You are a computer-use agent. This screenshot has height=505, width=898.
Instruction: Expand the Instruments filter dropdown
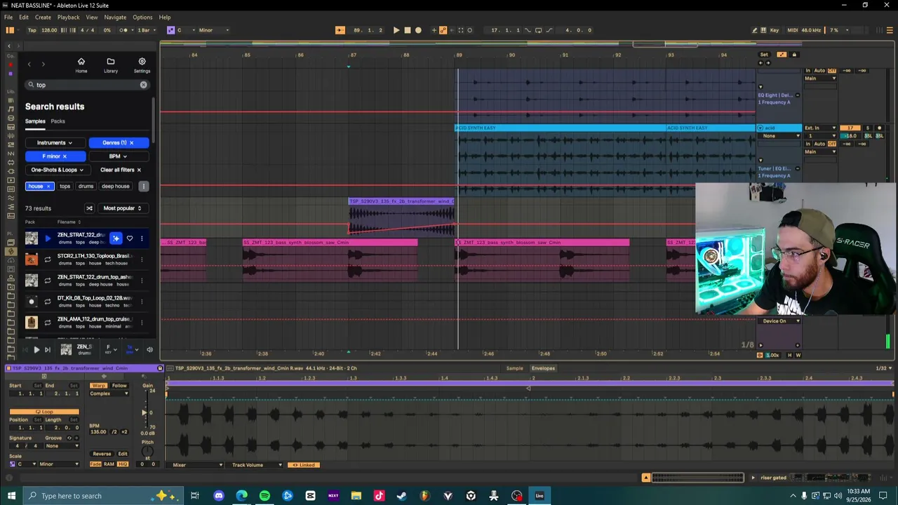(55, 143)
